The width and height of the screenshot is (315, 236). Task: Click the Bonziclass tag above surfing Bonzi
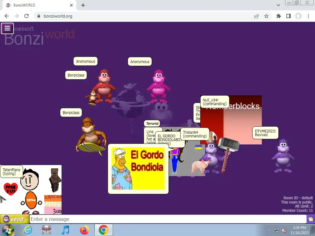(x=71, y=112)
